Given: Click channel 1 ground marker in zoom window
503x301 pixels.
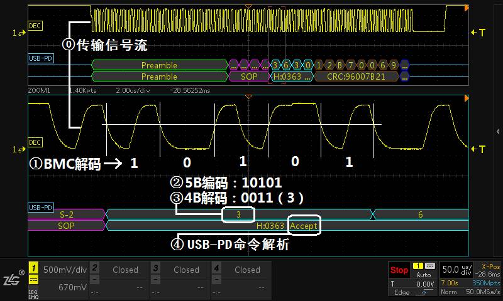Looking at the screenshot, I should click(x=19, y=149).
